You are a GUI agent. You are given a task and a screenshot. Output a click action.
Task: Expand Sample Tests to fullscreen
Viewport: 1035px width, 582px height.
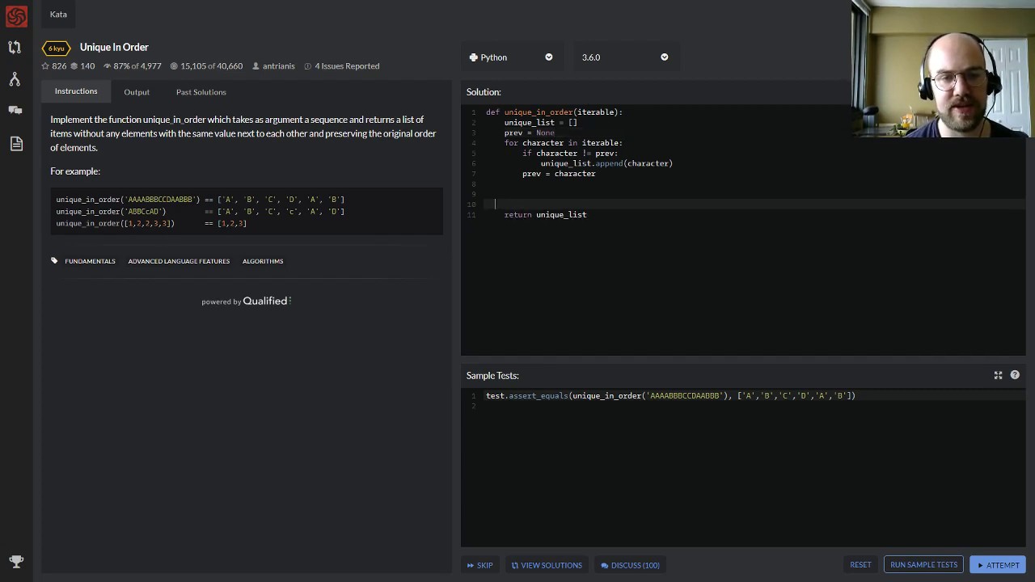998,375
